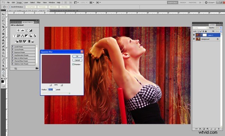The image size is (225, 136).
Task: Click the foreground color swatch
Action: pos(3,82)
